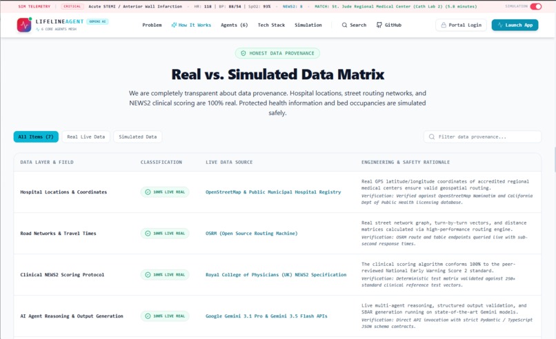Click the shield icon in Honest Data Provenance badge
The height and width of the screenshot is (339, 556).
(244, 53)
